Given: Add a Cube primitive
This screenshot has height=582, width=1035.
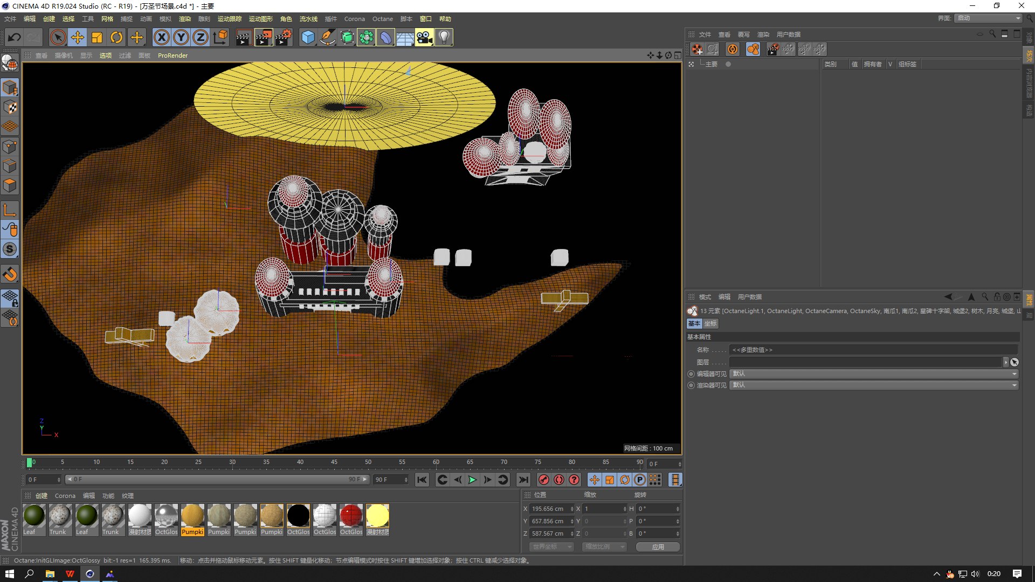Looking at the screenshot, I should pyautogui.click(x=308, y=37).
